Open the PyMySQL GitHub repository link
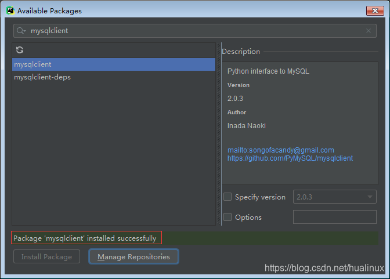 click(290, 158)
